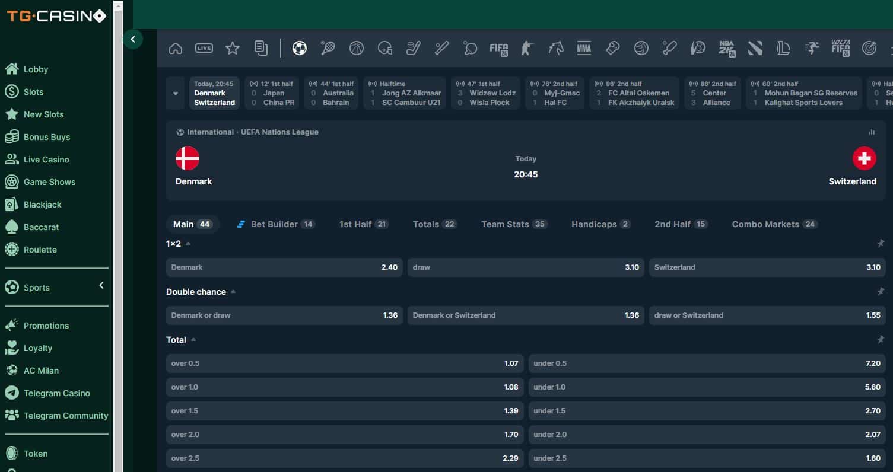The width and height of the screenshot is (893, 472).
Task: Select draw or Switzerland at 1.55
Action: (767, 315)
